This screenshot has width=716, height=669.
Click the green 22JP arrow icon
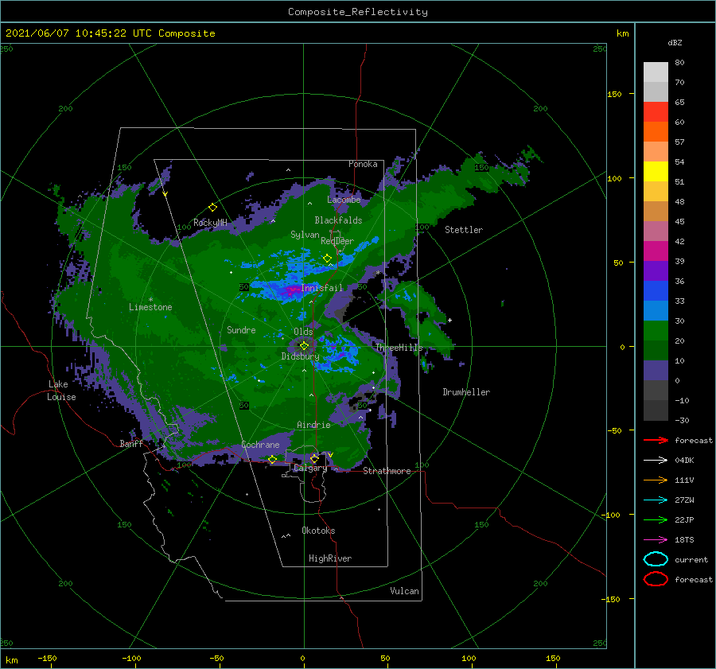(x=656, y=519)
